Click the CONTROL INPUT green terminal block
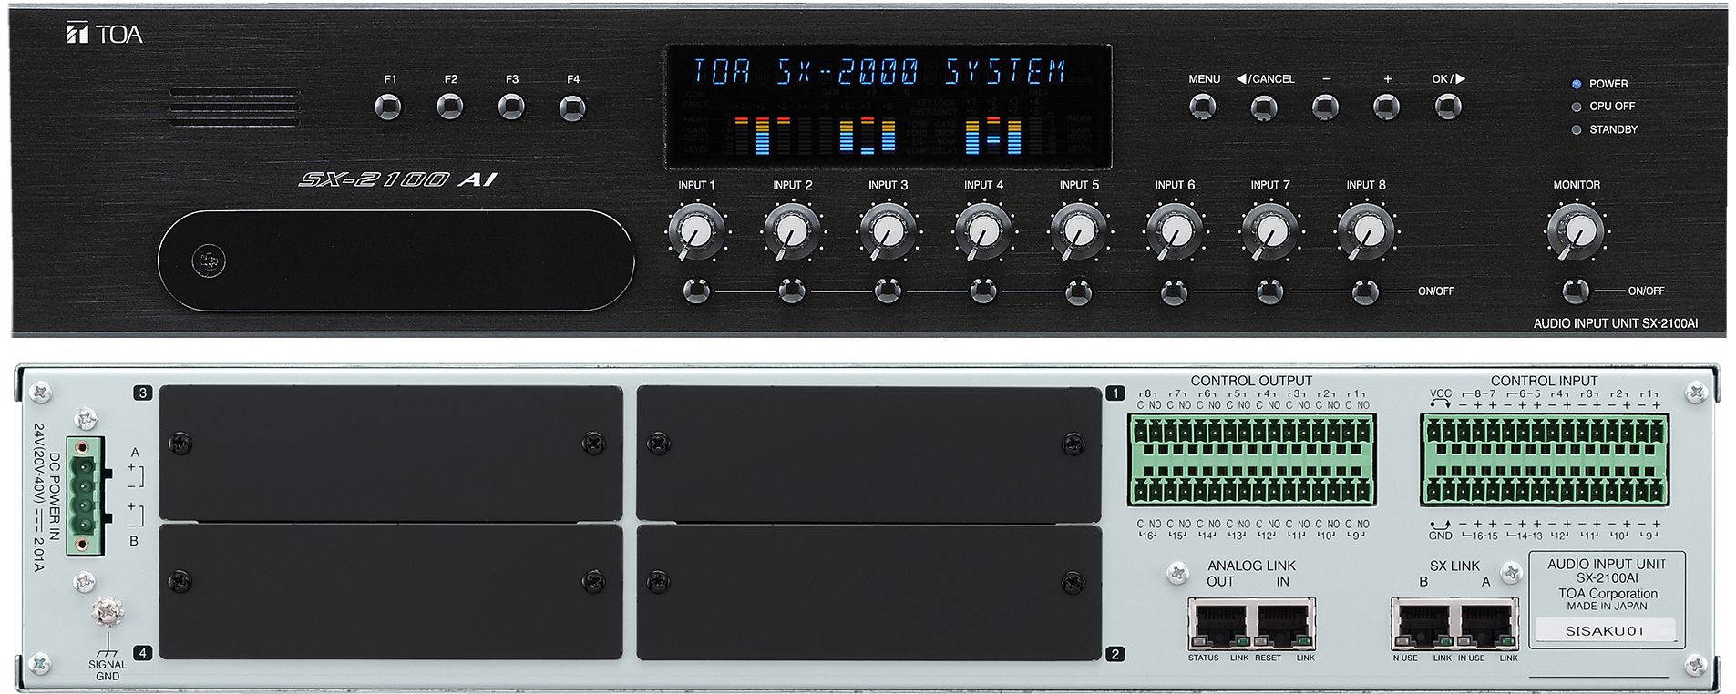The width and height of the screenshot is (1736, 694). [x=1545, y=460]
